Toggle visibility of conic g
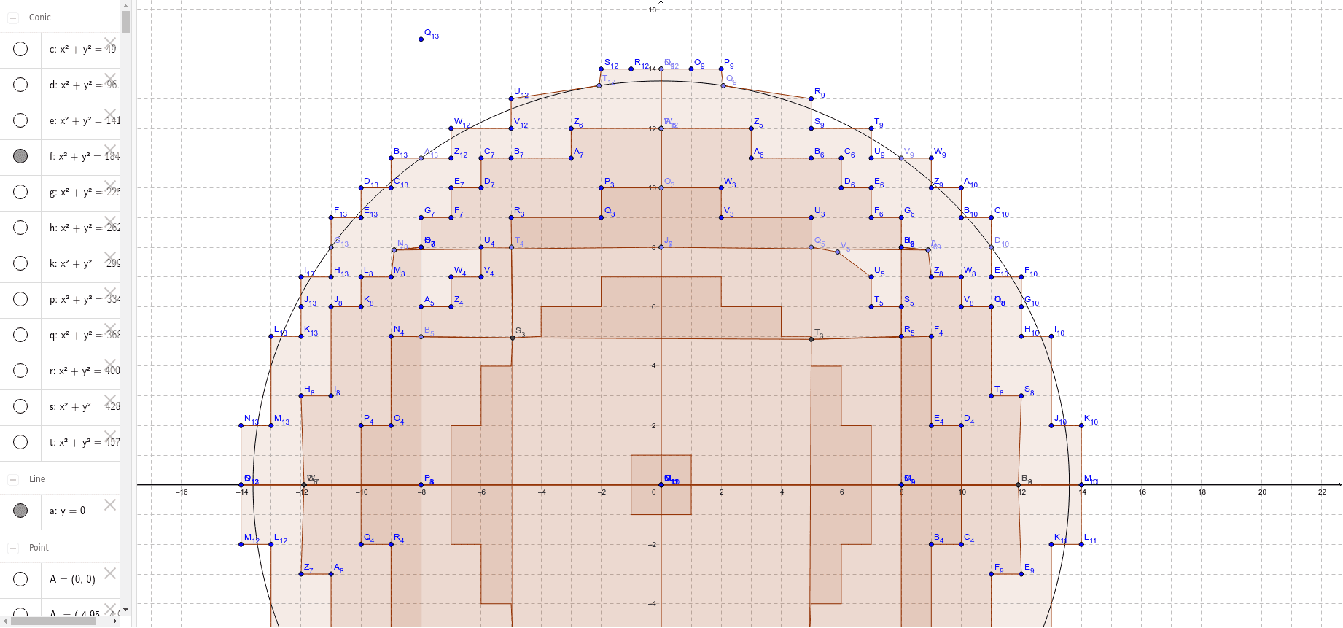This screenshot has width=1343, height=628. [x=20, y=192]
